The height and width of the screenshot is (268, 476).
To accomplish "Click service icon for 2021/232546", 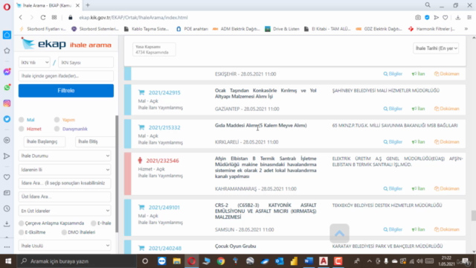I will coord(140,161).
